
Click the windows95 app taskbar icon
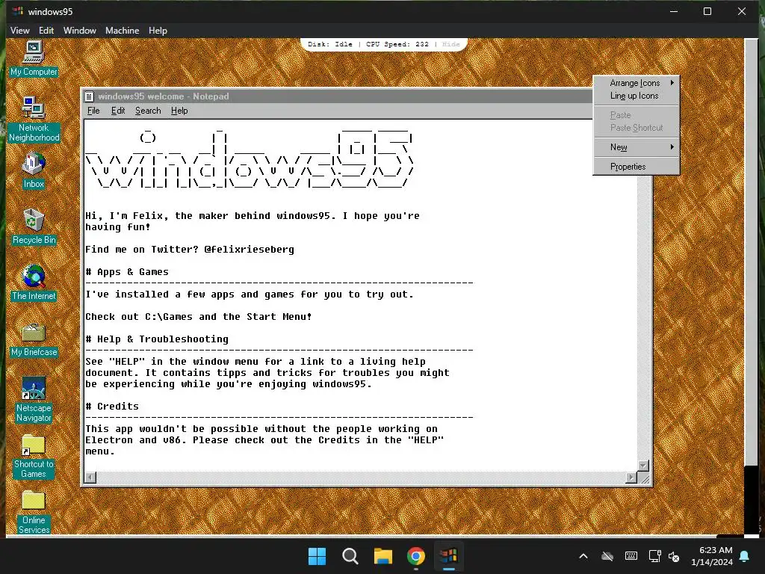[449, 556]
